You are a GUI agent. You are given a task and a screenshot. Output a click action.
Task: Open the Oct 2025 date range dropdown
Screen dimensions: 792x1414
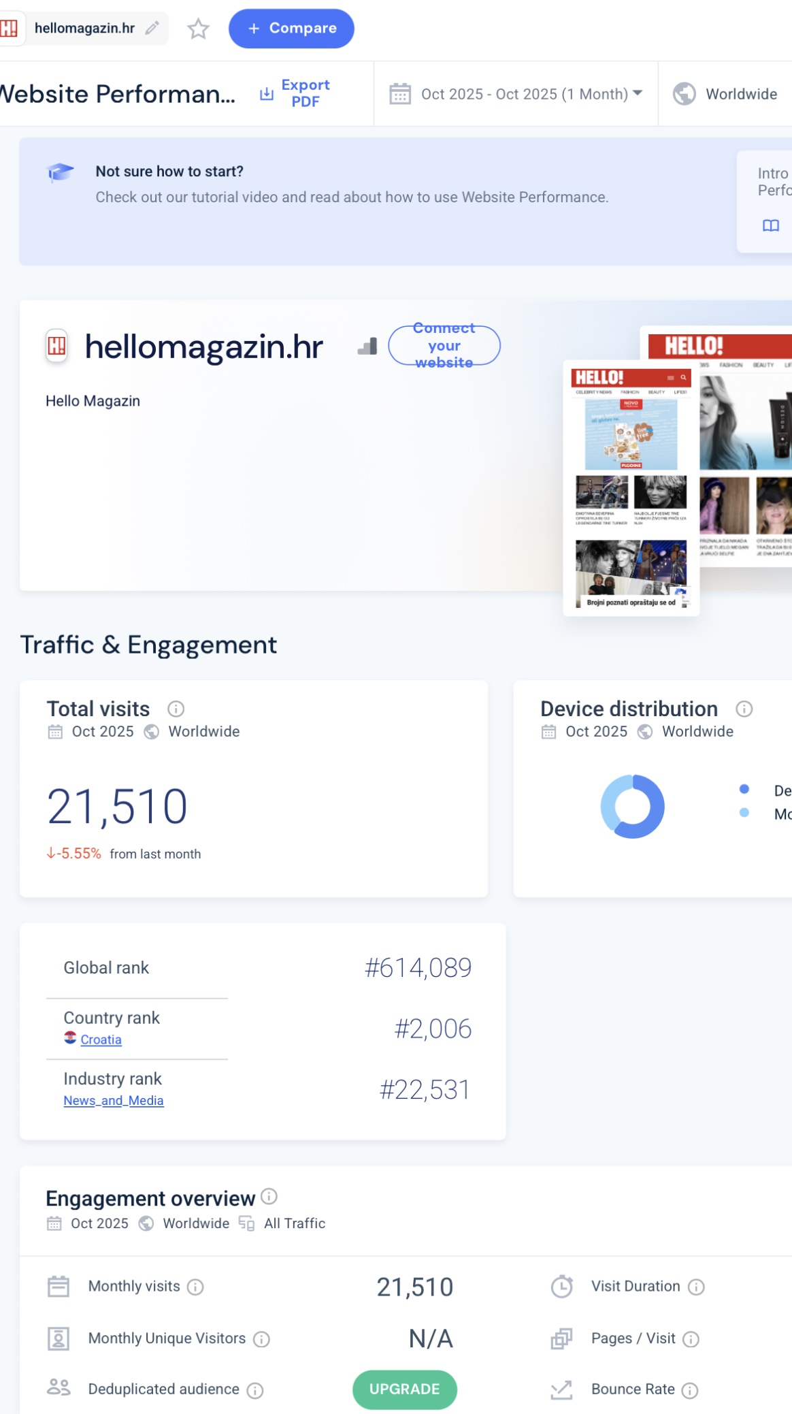516,94
